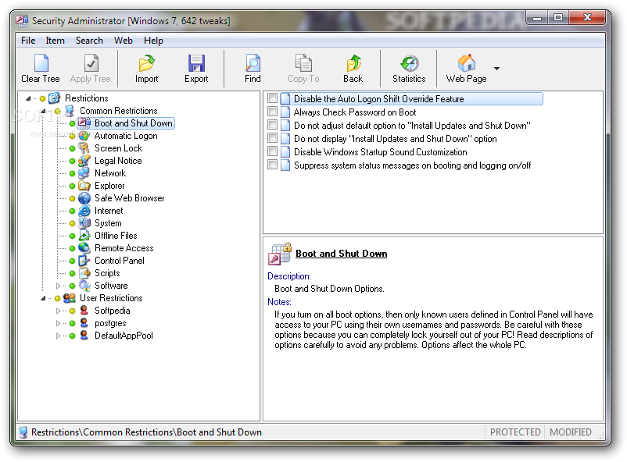Image resolution: width=627 pixels, height=462 pixels.
Task: Check Do not display Install Updates option
Action: [x=272, y=138]
